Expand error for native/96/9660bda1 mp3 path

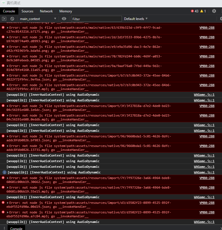coord(8,146)
